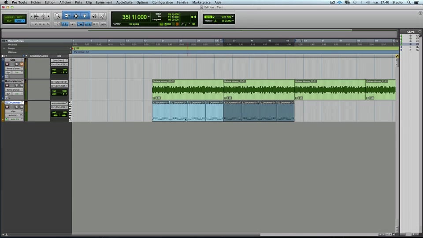Unmute the Clic track

click(21, 64)
